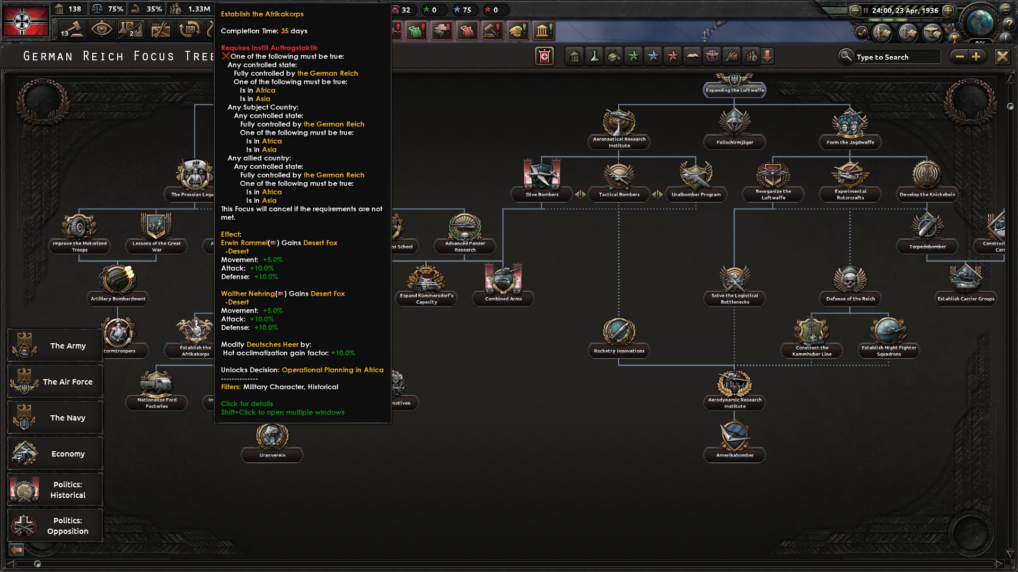Toggle the green star filter
1018x572 pixels.
click(x=634, y=56)
